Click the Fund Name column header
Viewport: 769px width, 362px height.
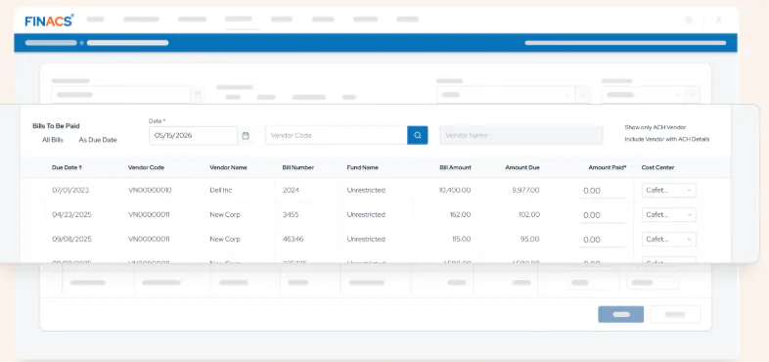[362, 167]
